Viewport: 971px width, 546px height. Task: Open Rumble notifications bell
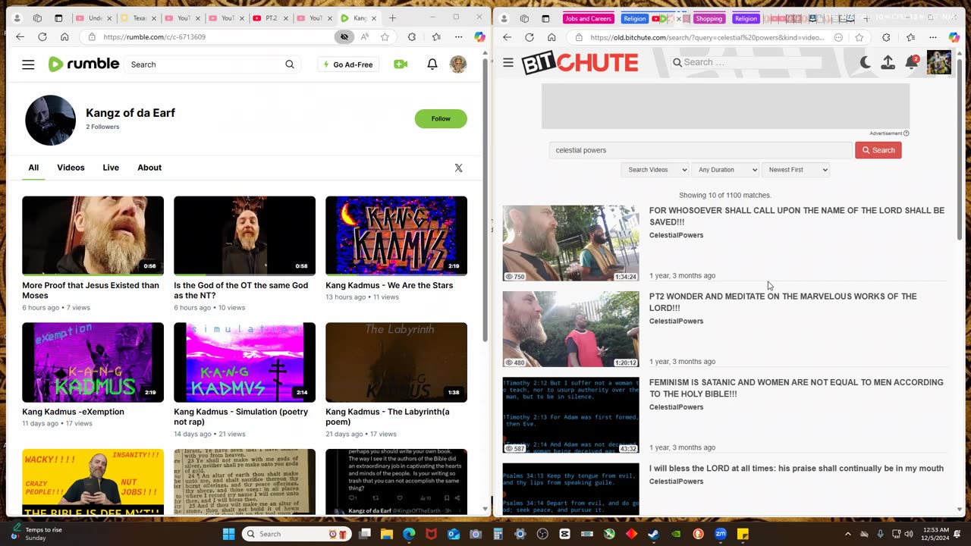click(432, 64)
